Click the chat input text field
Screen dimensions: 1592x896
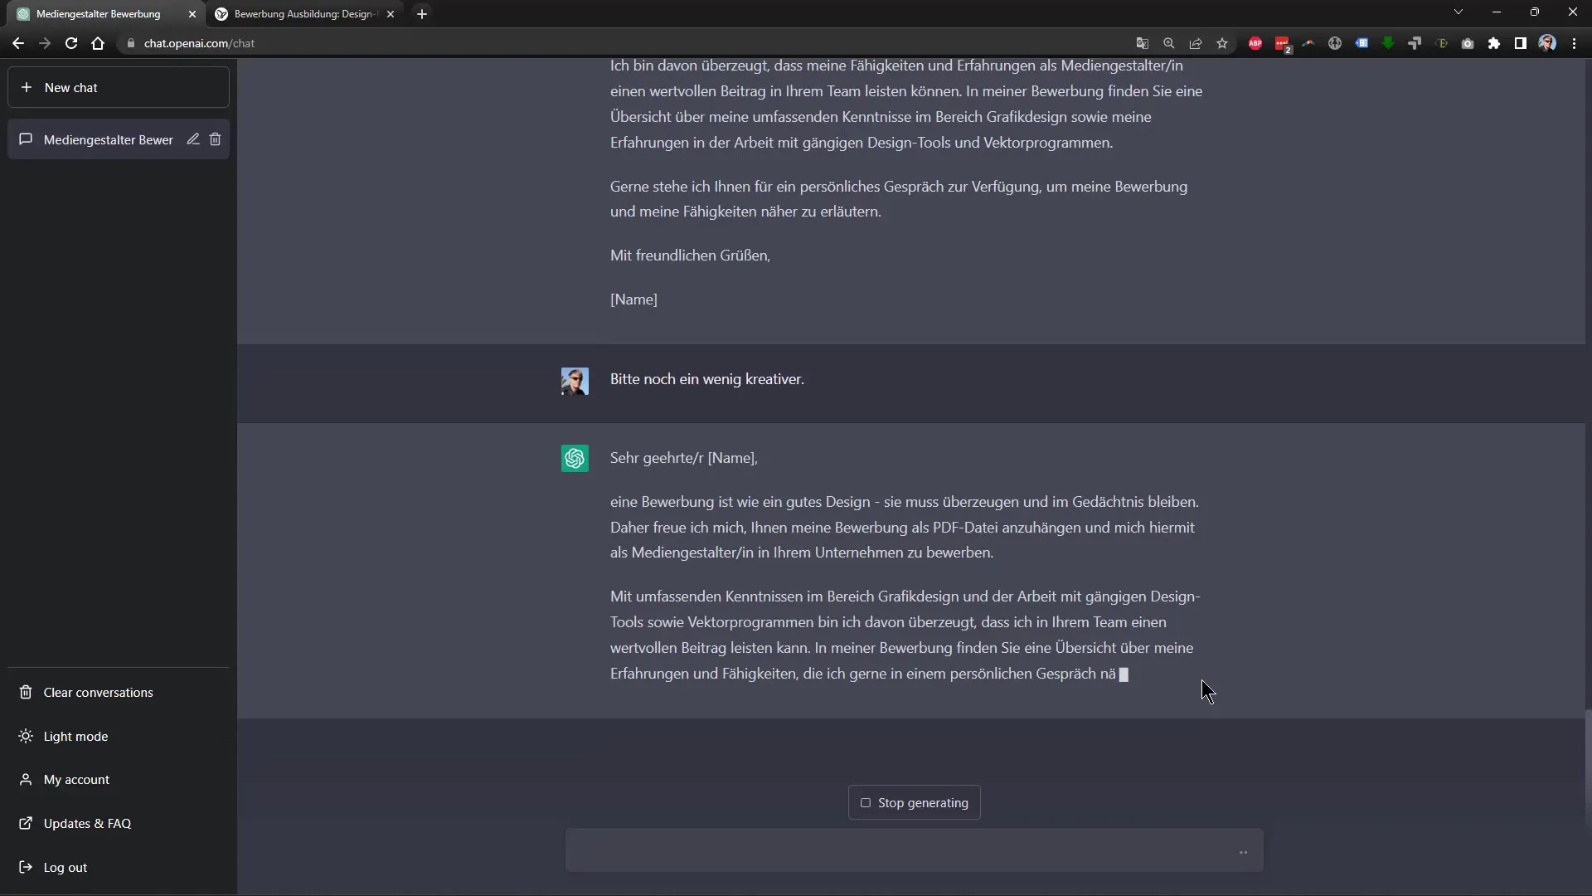point(913,851)
